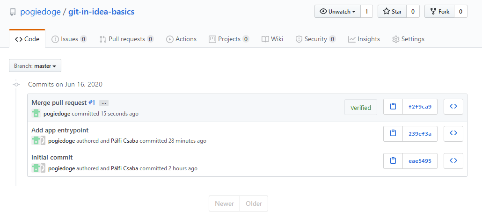Open the Merge pull request commit title
482x218 pixels.
59,103
